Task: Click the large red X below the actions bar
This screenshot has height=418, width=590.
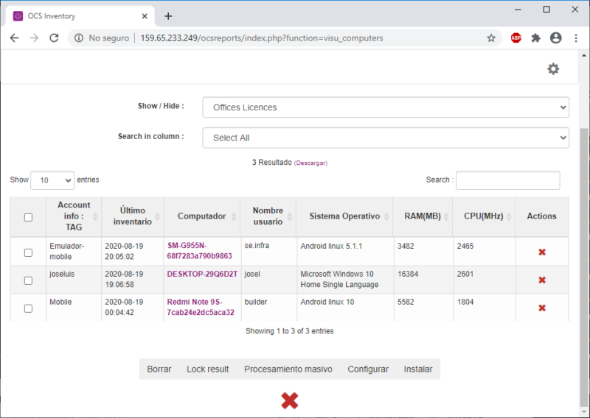Action: point(290,400)
